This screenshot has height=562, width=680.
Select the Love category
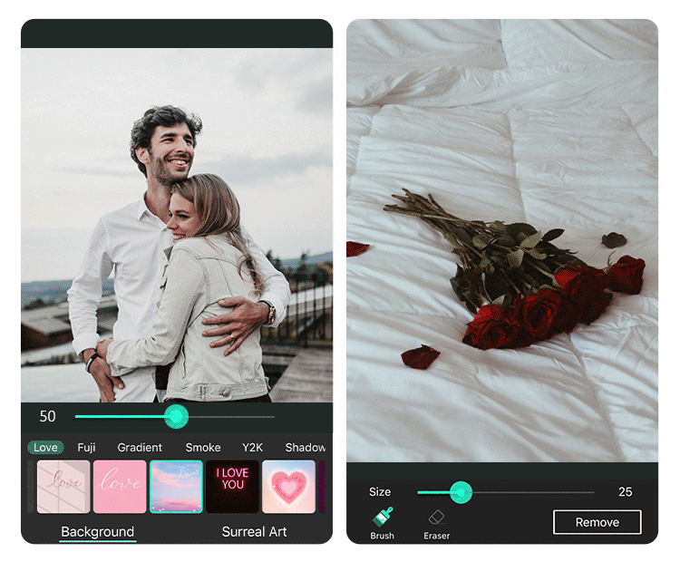pos(45,447)
